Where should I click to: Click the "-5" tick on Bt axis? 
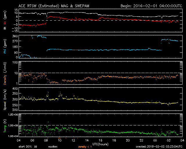coord(16,24)
